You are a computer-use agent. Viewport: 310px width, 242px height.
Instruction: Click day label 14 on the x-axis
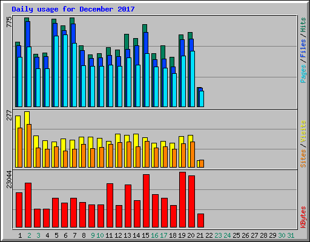(136, 235)
